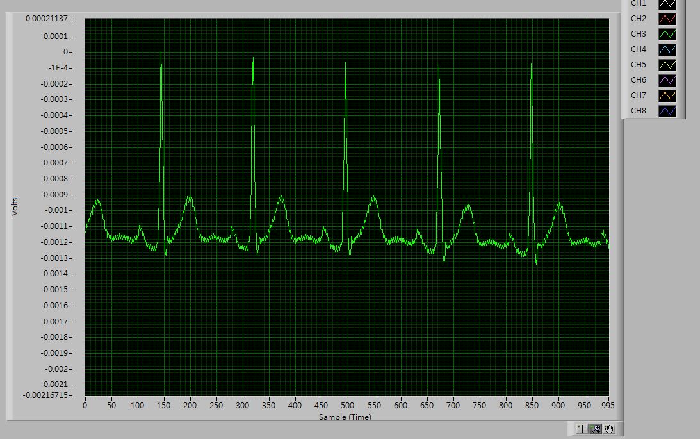Click the Sample (Time) X-axis label
This screenshot has width=700, height=439.
[345, 417]
